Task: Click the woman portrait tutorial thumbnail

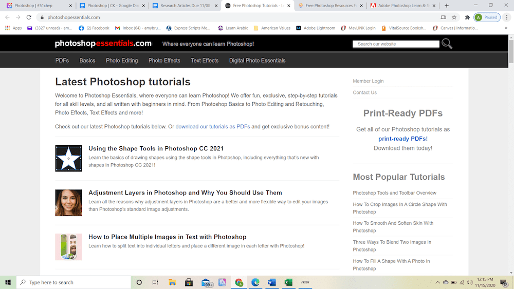Action: pos(68,203)
